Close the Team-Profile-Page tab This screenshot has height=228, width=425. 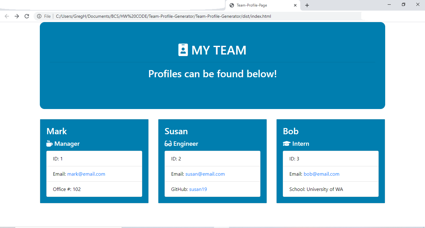[x=295, y=5]
